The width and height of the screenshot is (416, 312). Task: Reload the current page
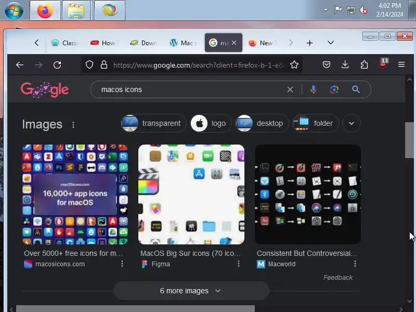coord(57,64)
